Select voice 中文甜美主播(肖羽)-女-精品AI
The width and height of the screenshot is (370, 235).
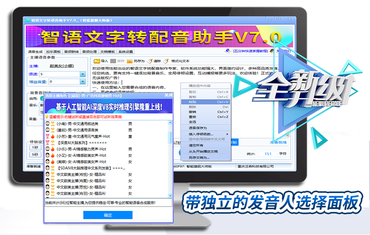(x=81, y=194)
